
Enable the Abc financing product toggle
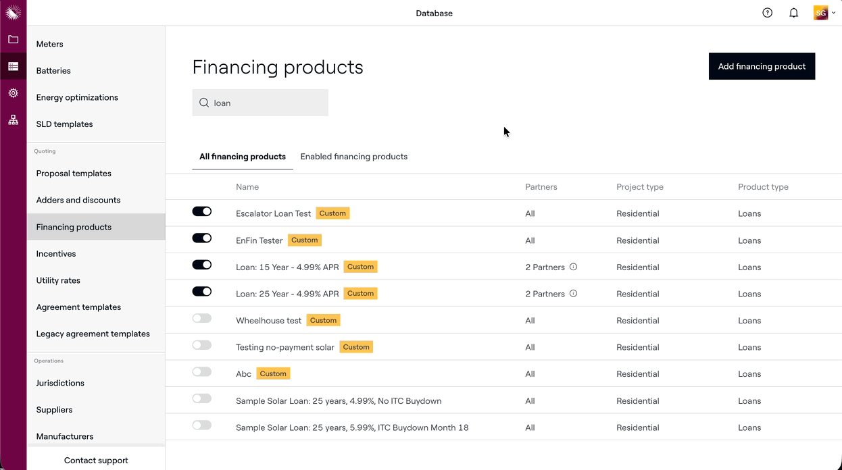202,372
